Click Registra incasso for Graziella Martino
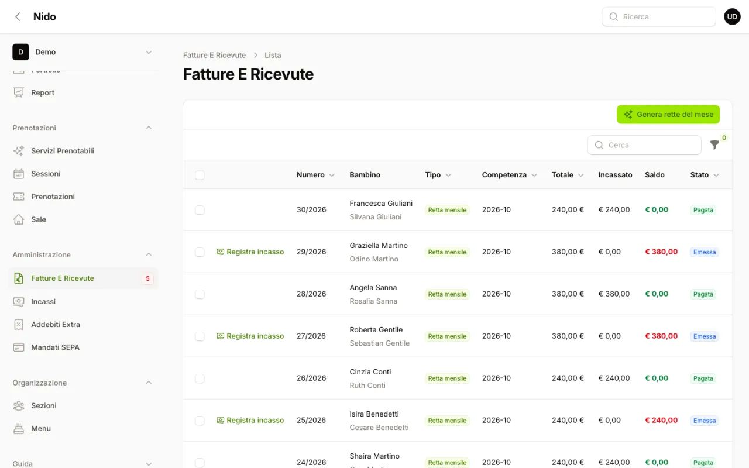The height and width of the screenshot is (468, 749). click(x=250, y=252)
